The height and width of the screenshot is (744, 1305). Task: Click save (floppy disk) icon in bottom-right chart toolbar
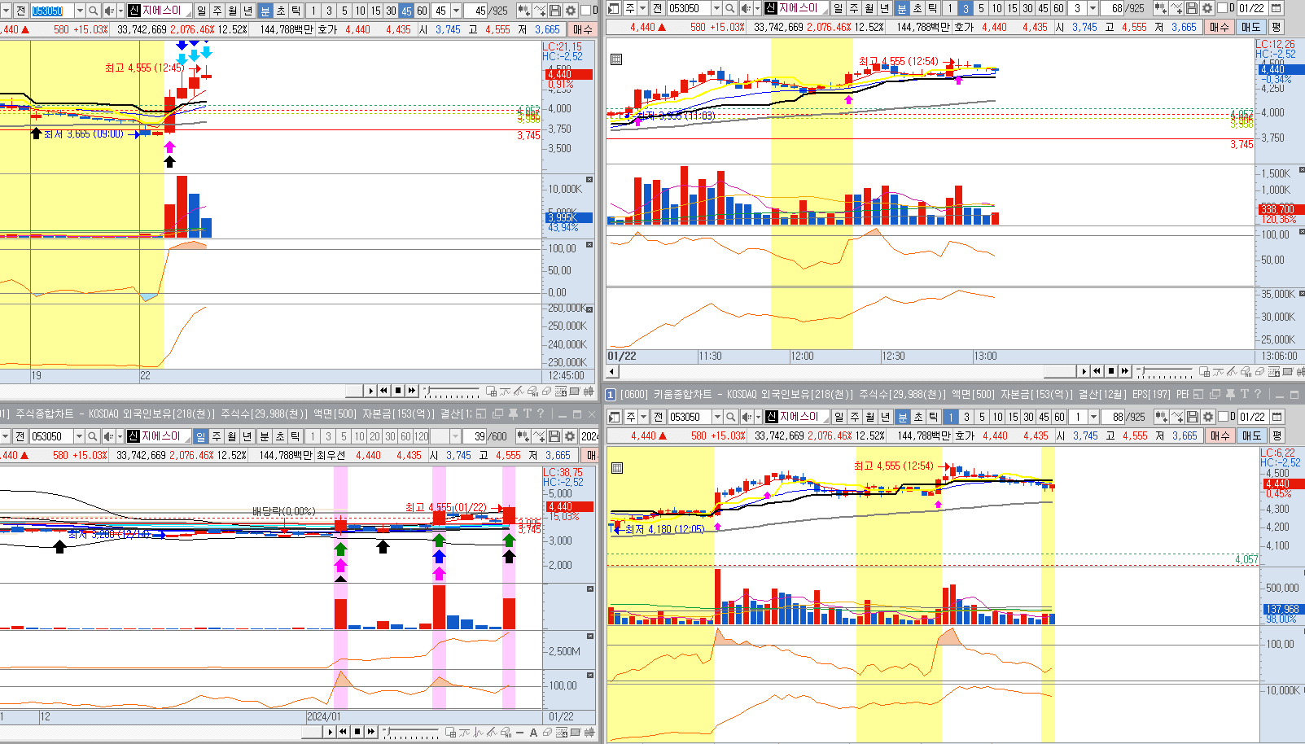pos(1193,417)
